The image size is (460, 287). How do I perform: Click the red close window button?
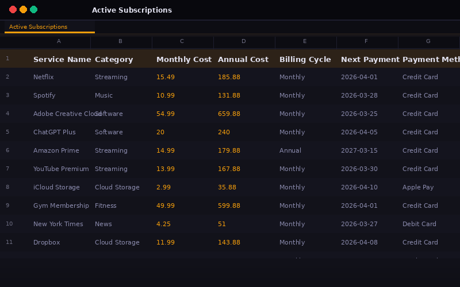[13, 10]
